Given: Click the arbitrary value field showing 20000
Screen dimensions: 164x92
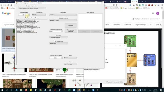Looking at the screenshot, I should click(x=55, y=31).
